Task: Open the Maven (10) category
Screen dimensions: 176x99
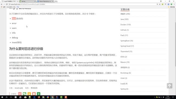Action: tap(125, 62)
